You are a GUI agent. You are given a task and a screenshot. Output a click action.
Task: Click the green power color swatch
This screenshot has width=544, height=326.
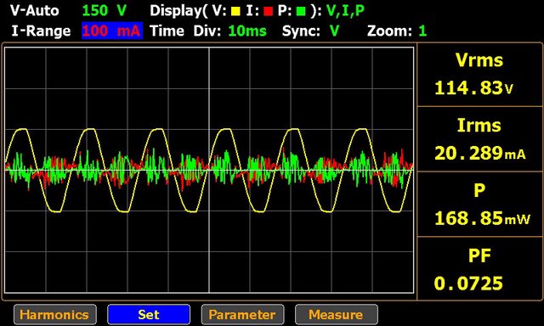[x=301, y=12]
